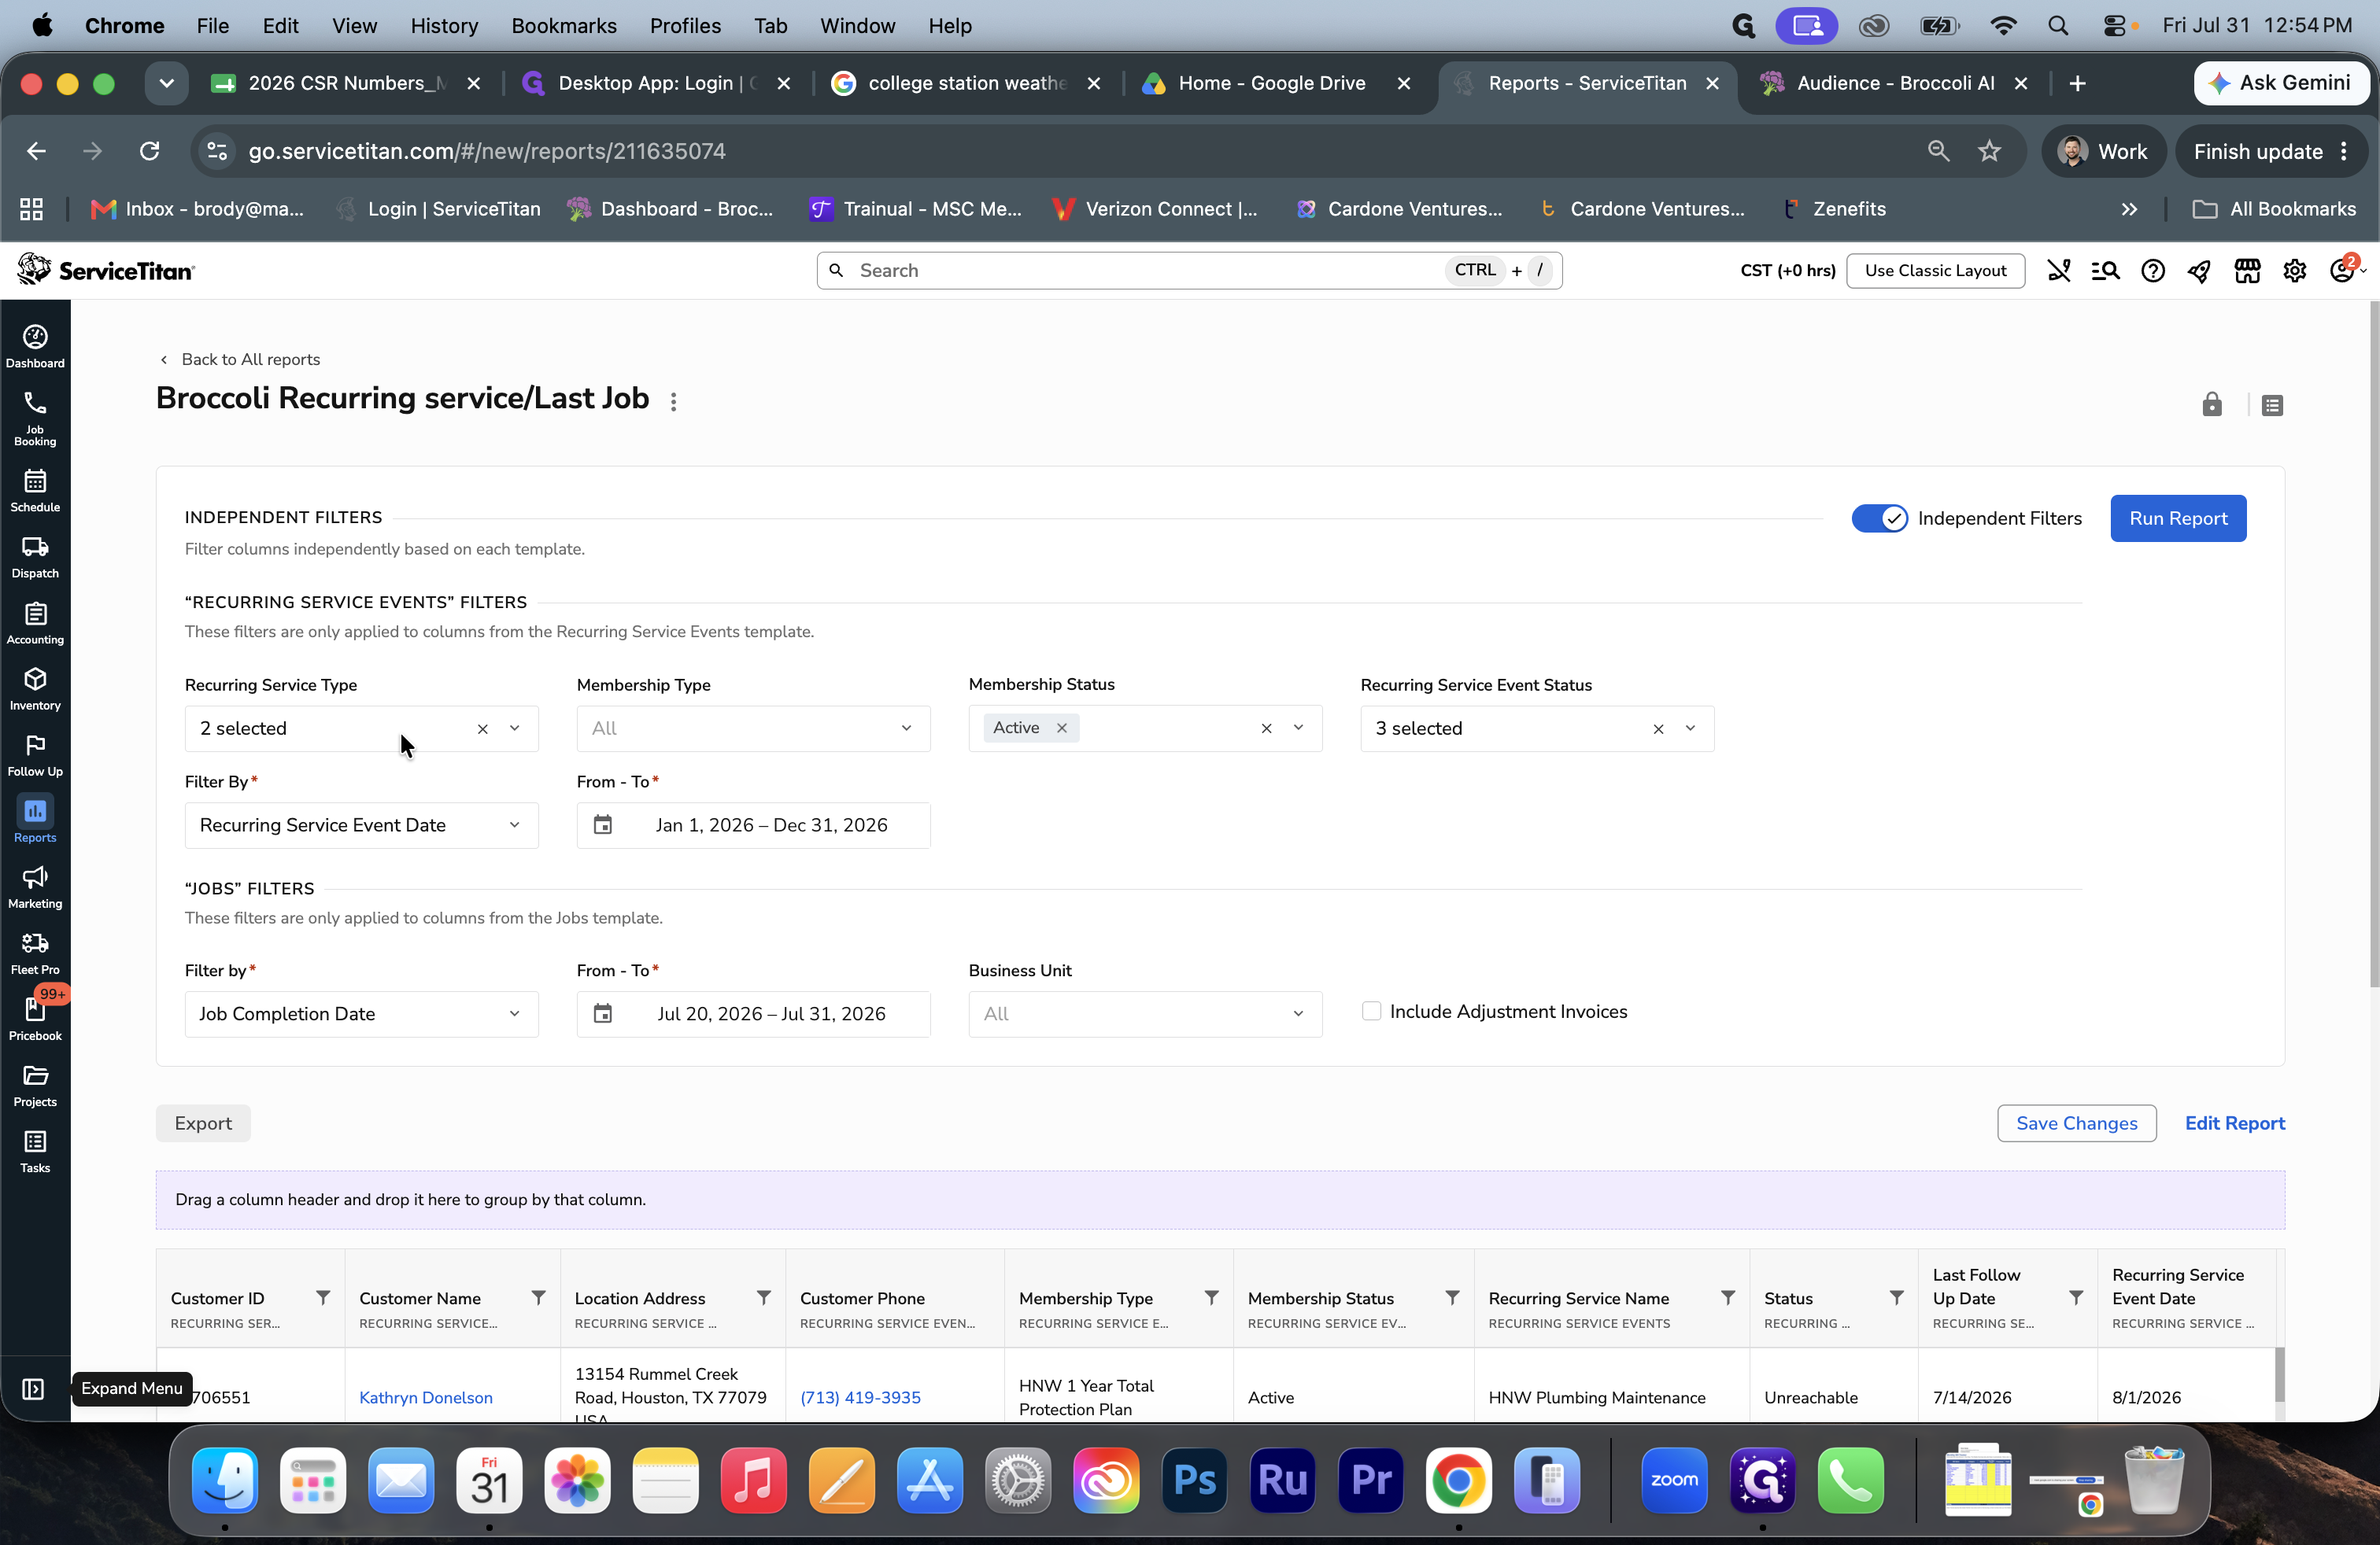Viewport: 2380px width, 1545px height.
Task: Open the Bookmarks menu in menu bar
Action: pos(563,26)
